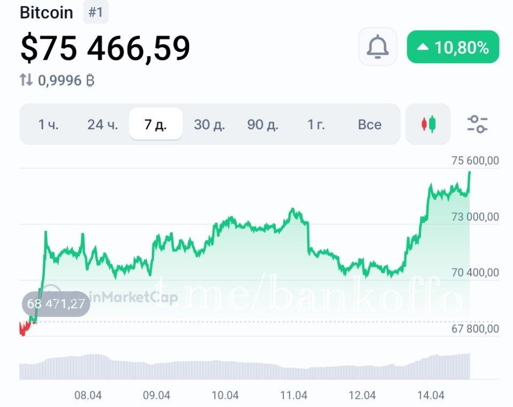Select the 1 ч. time range
The width and height of the screenshot is (513, 407).
pos(49,125)
